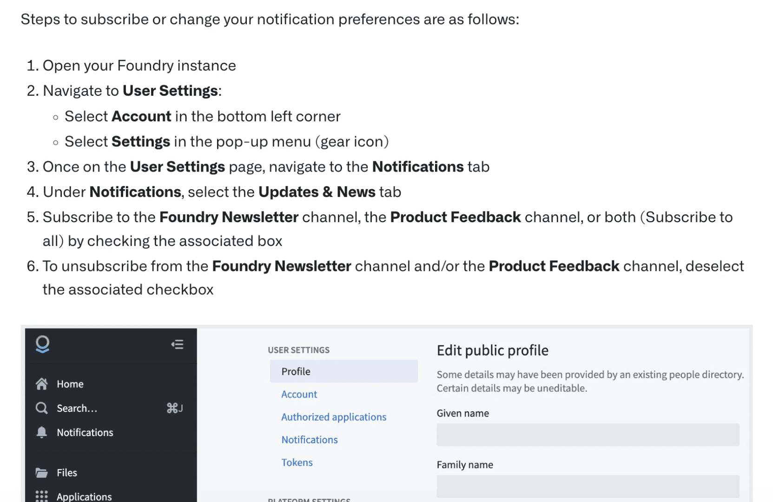Click the ⌘J search shortcut hint
Screen dimensions: 773x502
(x=175, y=408)
